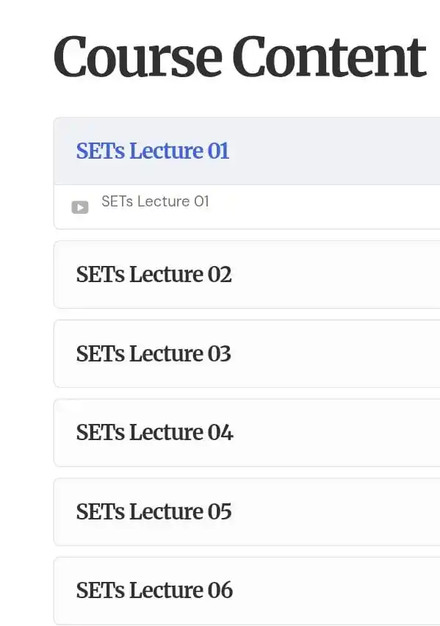Screen dimensions: 440x626
Task: Expand the SETs Lecture 02 section
Action: coord(247,275)
